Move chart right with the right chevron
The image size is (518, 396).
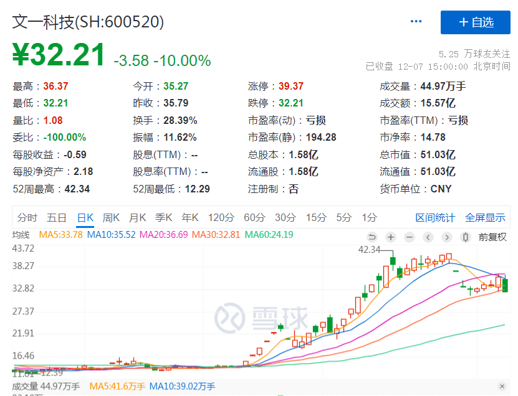[x=447, y=237]
